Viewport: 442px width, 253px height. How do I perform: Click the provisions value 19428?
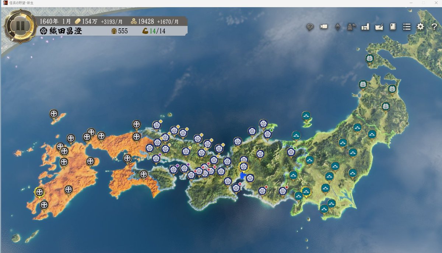click(x=146, y=21)
